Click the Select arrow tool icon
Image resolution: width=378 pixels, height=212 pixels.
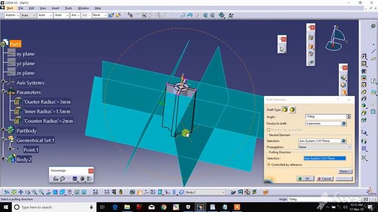click(x=282, y=49)
